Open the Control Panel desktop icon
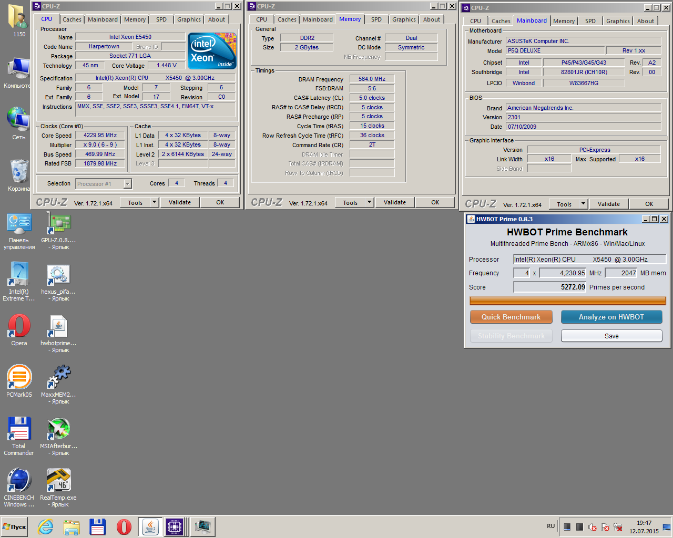The width and height of the screenshot is (673, 538). [x=19, y=230]
